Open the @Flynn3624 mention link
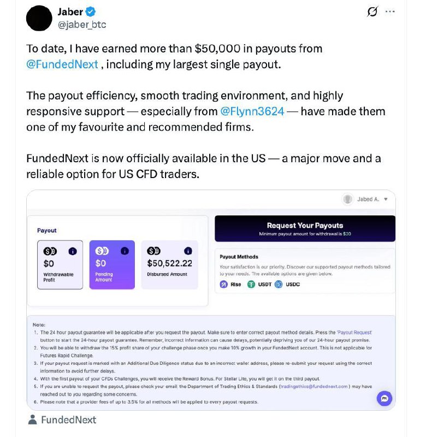 [252, 111]
